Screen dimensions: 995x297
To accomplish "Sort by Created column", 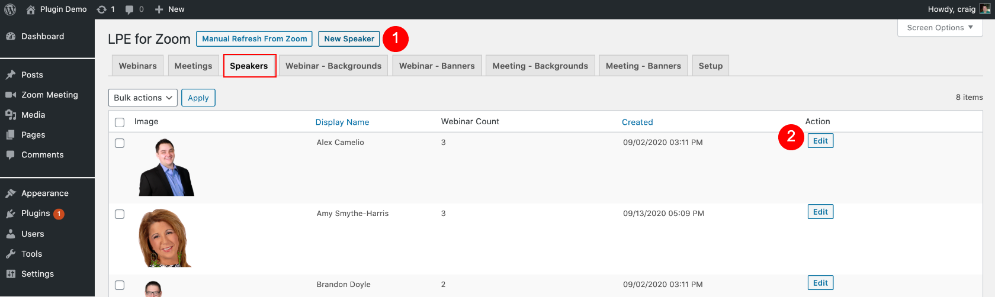I will coord(637,122).
